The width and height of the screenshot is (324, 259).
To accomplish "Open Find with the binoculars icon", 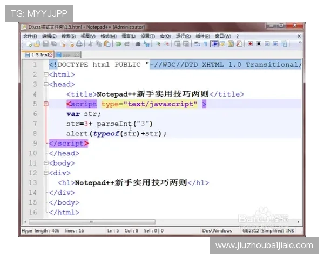I will pos(138,44).
